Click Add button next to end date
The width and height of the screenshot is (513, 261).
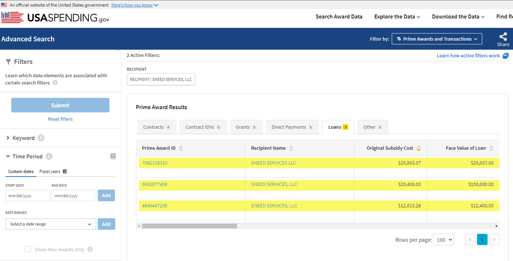click(106, 195)
